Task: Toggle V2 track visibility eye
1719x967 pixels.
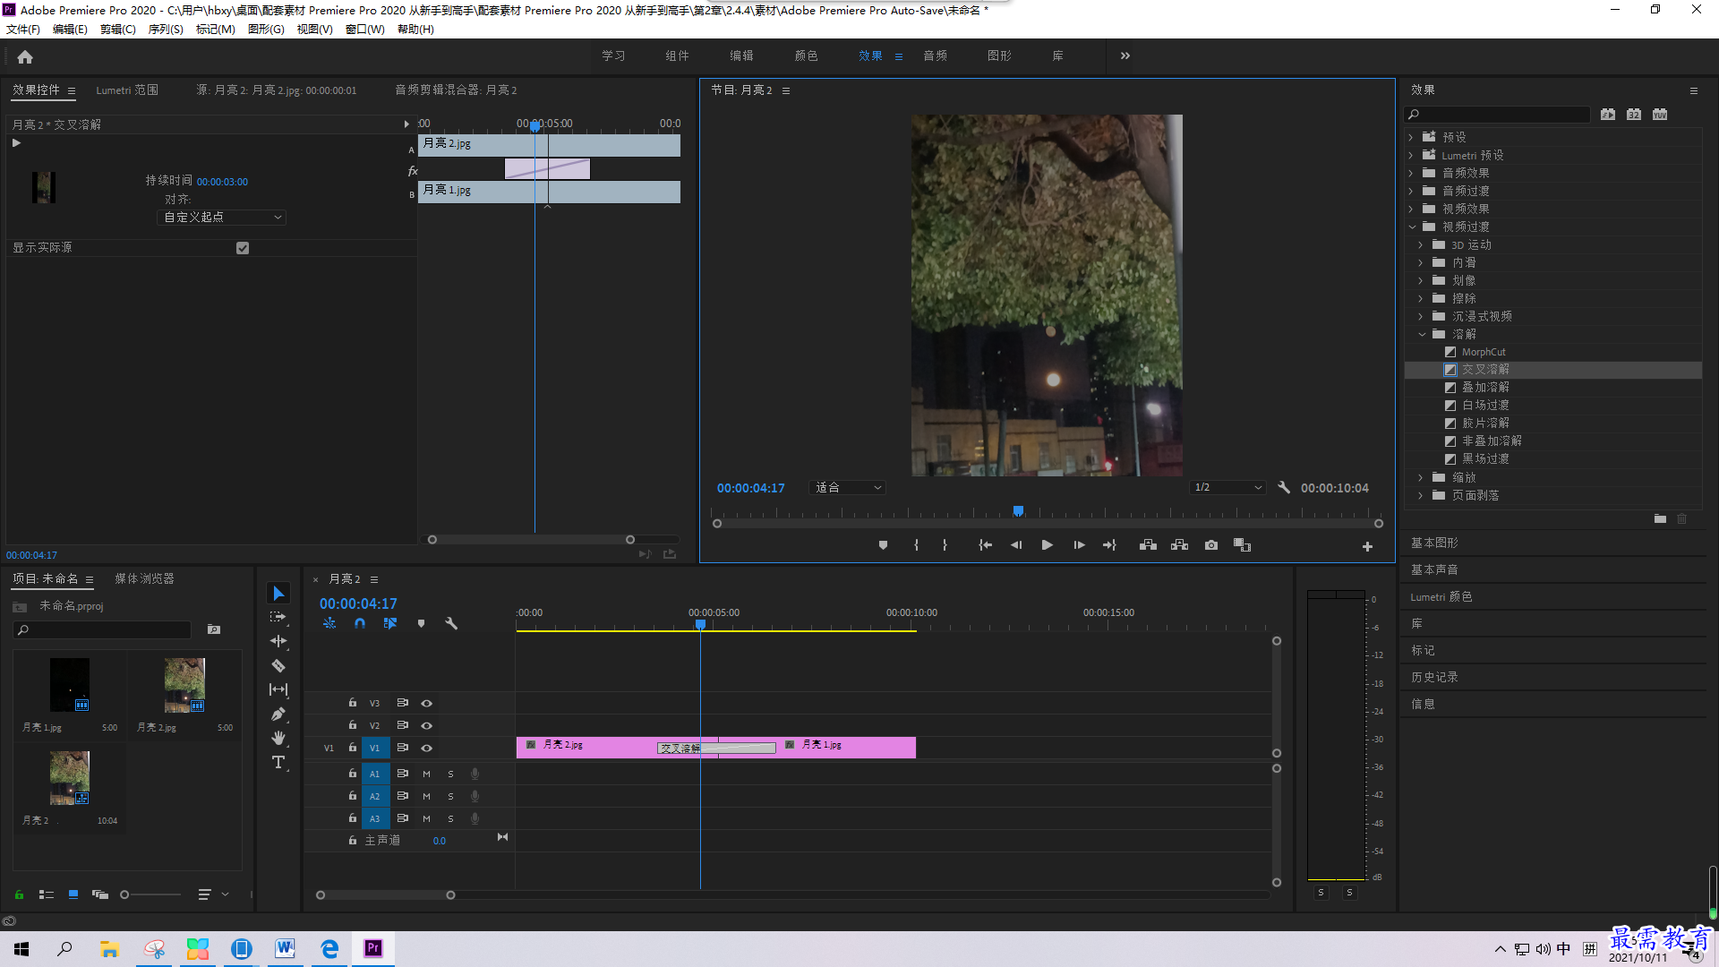Action: [426, 726]
